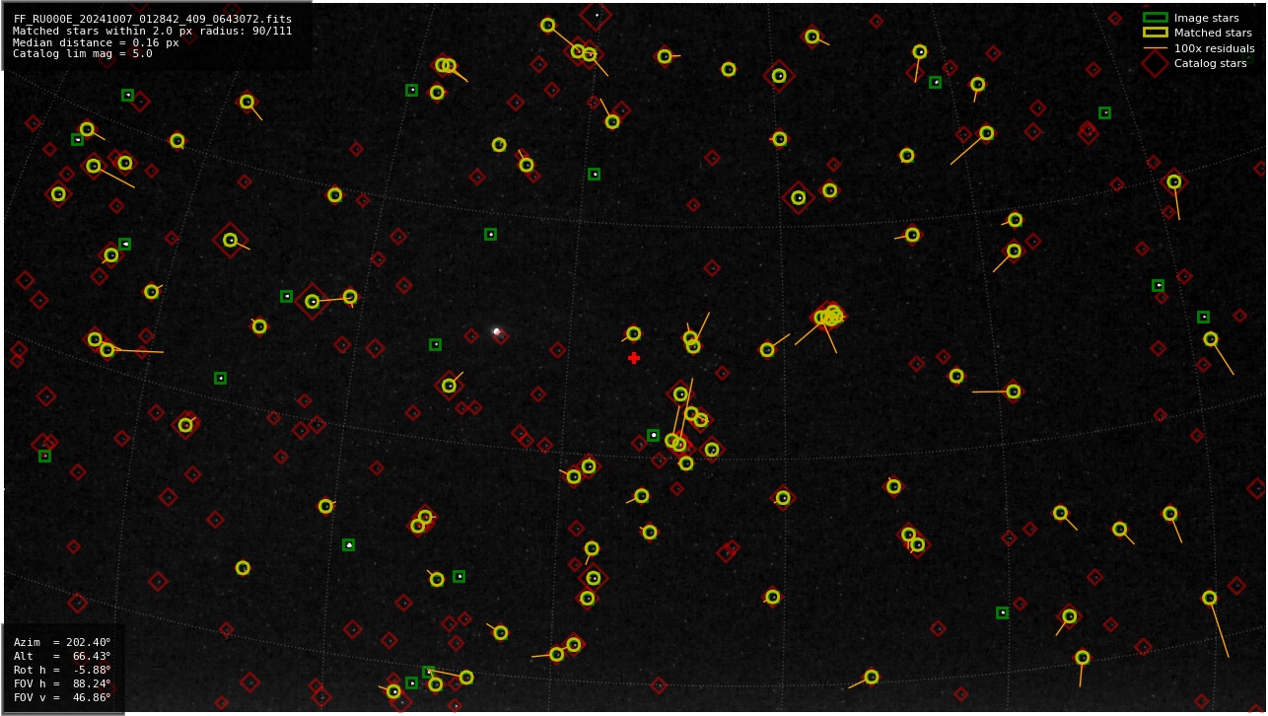The width and height of the screenshot is (1268, 716).
Task: Click the 'FOV v = 46.86°' readout
Action: 62,697
